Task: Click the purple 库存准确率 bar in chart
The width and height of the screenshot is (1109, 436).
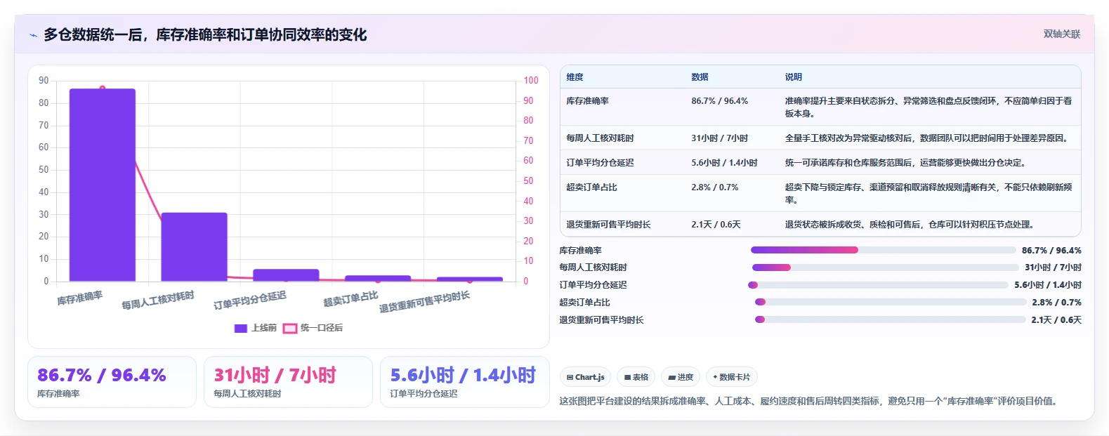Action: [103, 185]
